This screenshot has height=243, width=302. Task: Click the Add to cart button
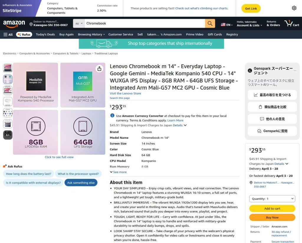272,209
